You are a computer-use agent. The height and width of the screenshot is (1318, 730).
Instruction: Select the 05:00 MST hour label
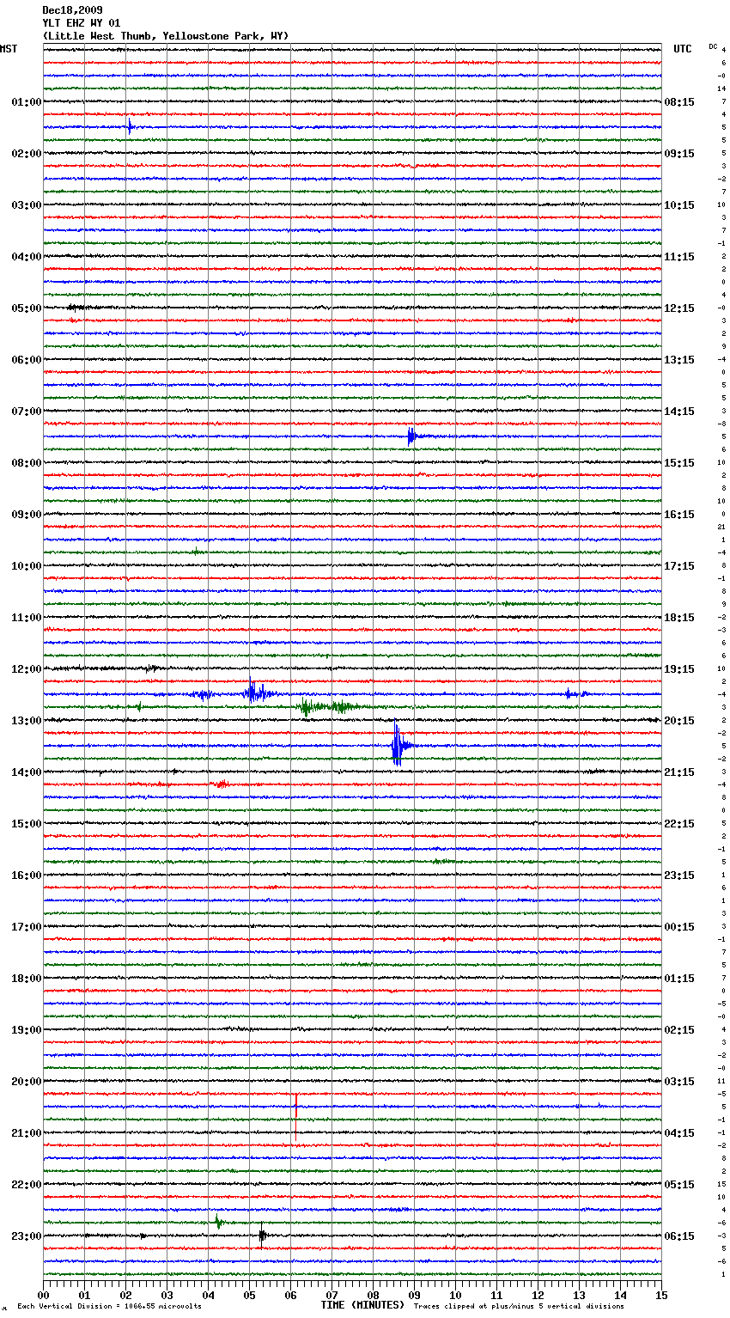[x=27, y=308]
